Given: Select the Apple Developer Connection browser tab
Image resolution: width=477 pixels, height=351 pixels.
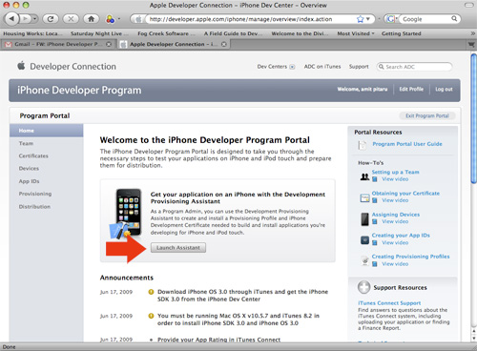Looking at the screenshot, I should pyautogui.click(x=174, y=44).
